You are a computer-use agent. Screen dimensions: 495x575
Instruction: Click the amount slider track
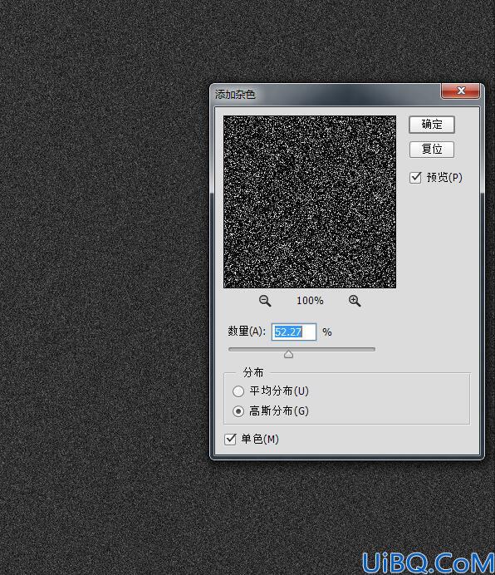[301, 350]
